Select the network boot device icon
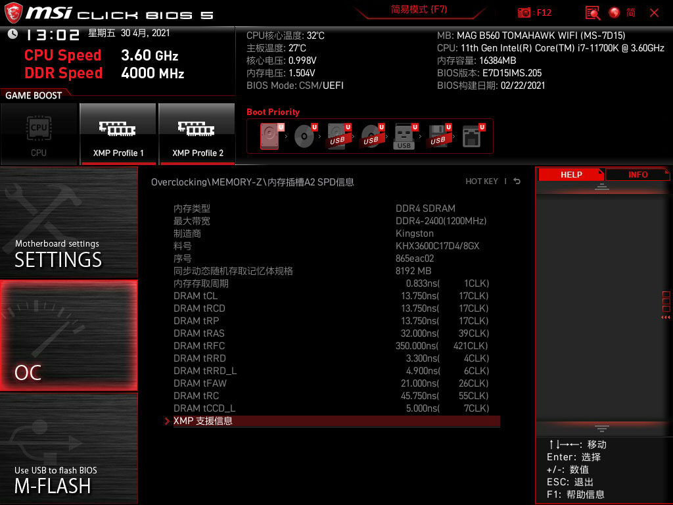Viewport: 673px width, 505px height. pos(473,136)
